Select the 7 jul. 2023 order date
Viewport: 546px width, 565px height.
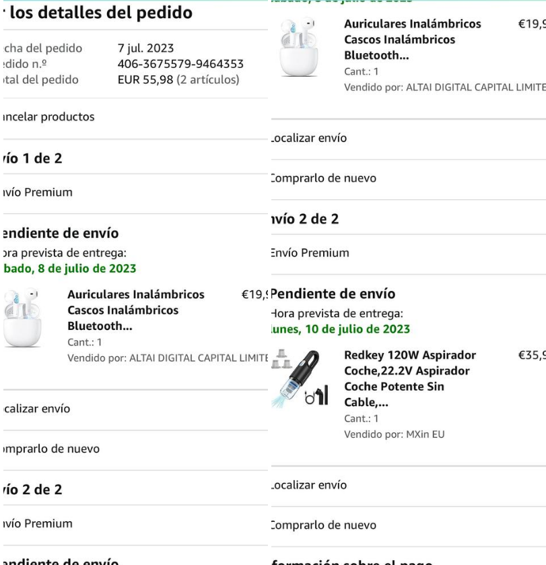(x=145, y=48)
